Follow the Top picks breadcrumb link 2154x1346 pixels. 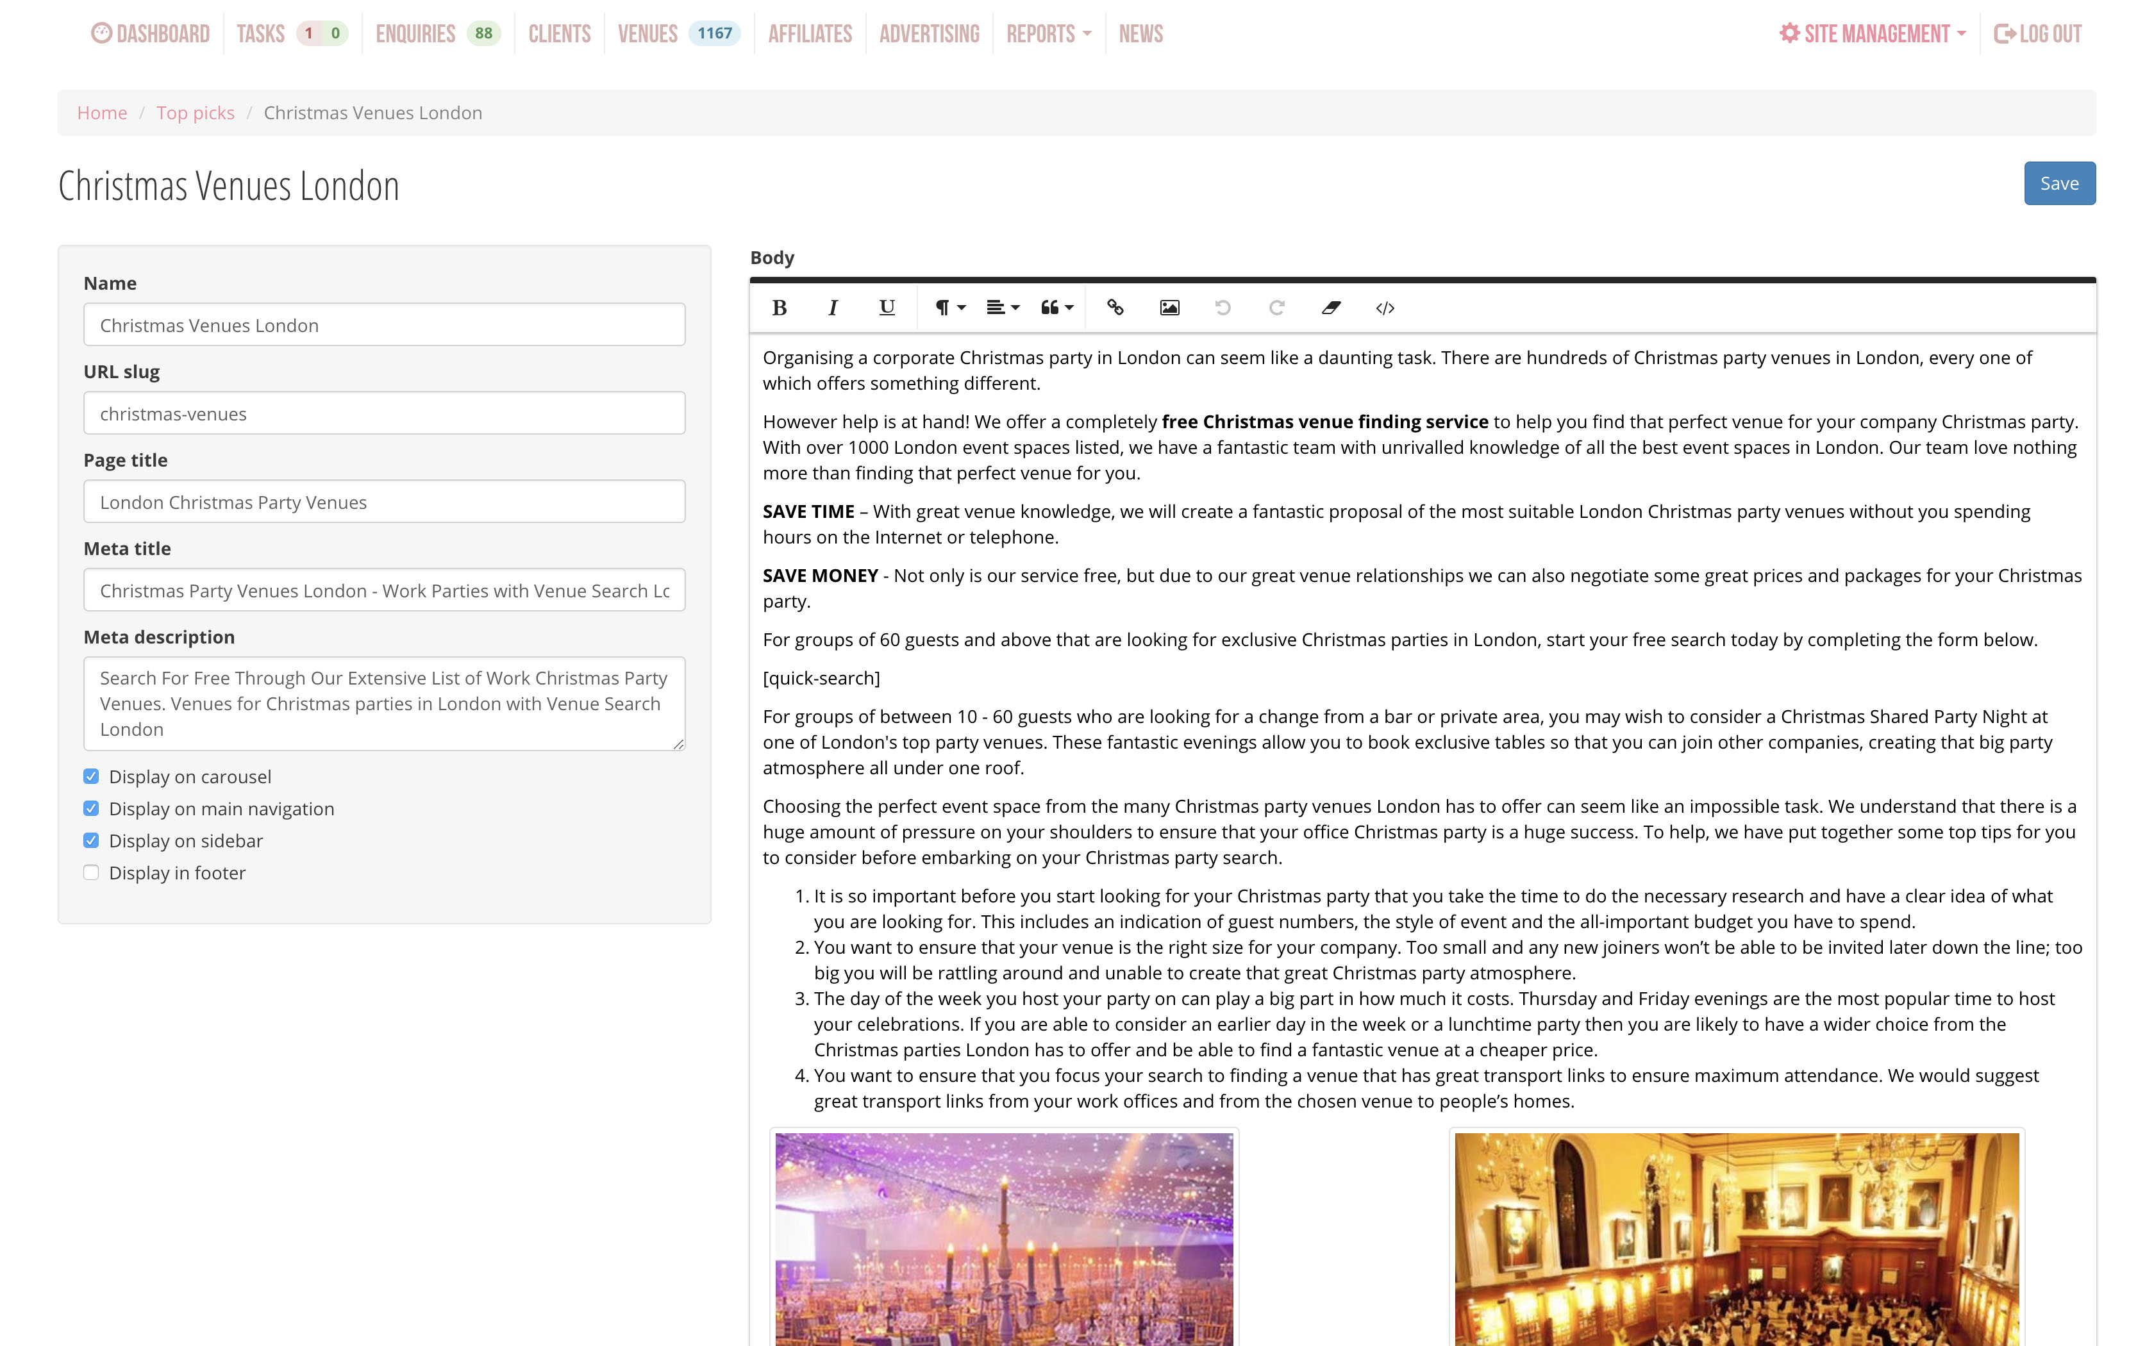[196, 113]
